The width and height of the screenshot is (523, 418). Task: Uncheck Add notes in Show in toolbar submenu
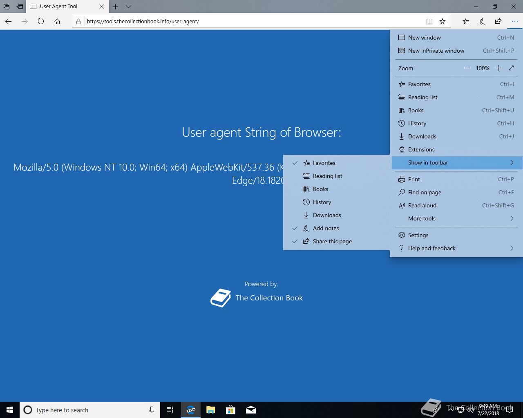point(337,228)
